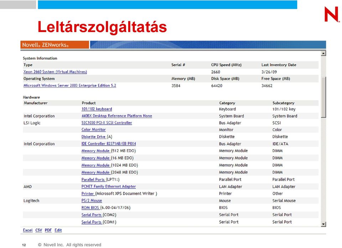The image size is (342, 248).
Task: Click the Edit link
Action: 58,230
